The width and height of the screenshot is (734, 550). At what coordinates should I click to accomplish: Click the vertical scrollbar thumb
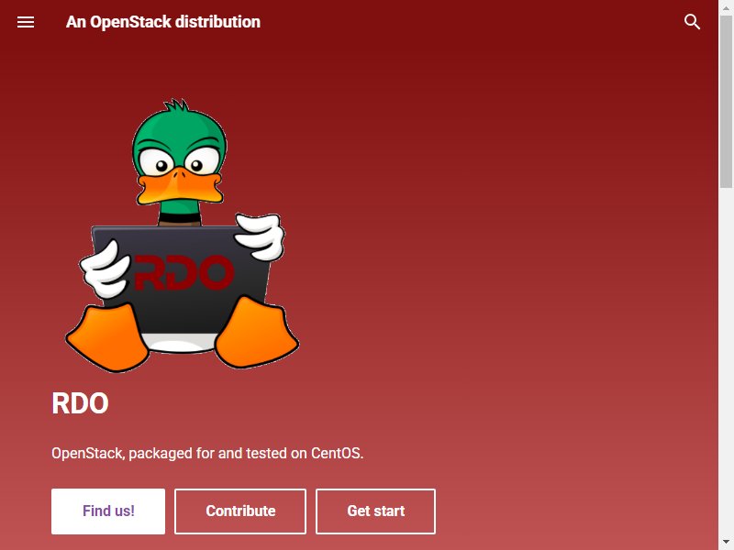point(726,102)
